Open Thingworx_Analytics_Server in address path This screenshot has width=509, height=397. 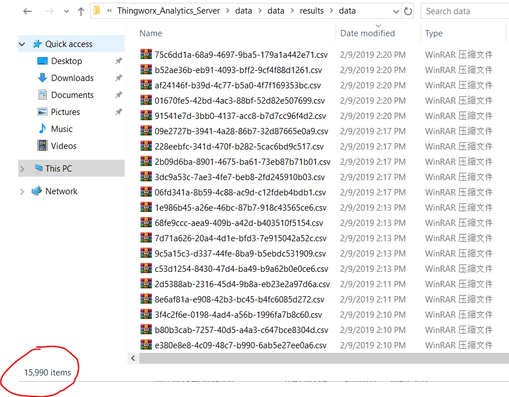[168, 11]
